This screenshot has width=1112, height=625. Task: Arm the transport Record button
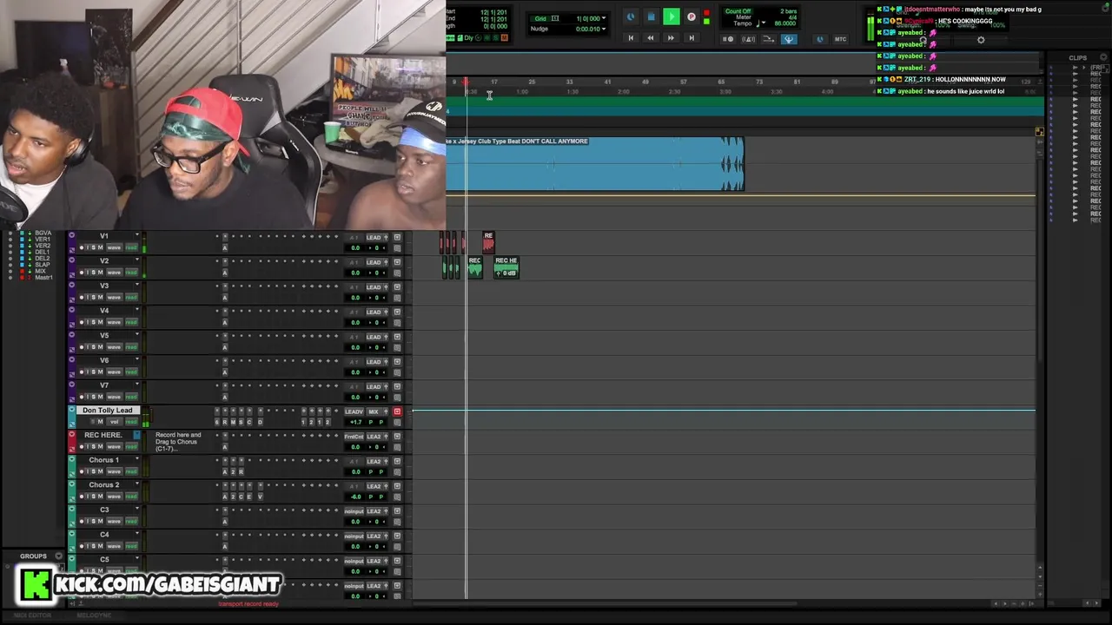click(x=692, y=16)
